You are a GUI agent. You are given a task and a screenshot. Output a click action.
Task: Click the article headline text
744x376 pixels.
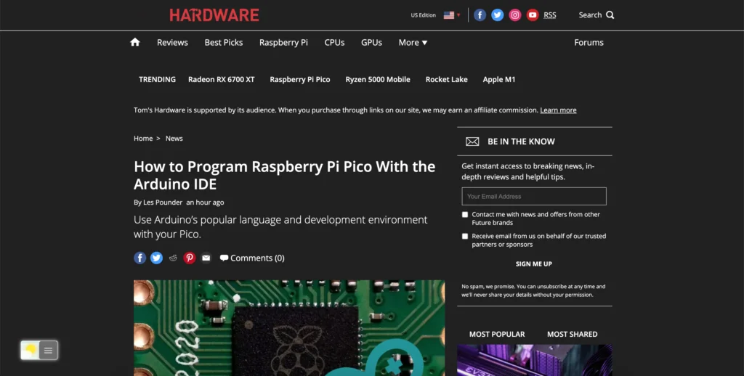click(x=285, y=175)
